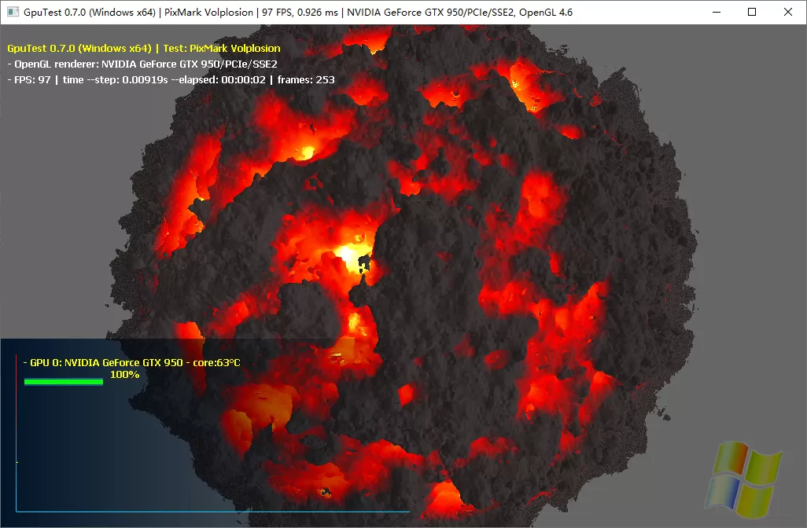Click the green GPU usage bar
Screen dimensions: 807x528
63,382
